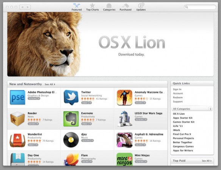Click the Evernote elephant icon

click(x=71, y=119)
